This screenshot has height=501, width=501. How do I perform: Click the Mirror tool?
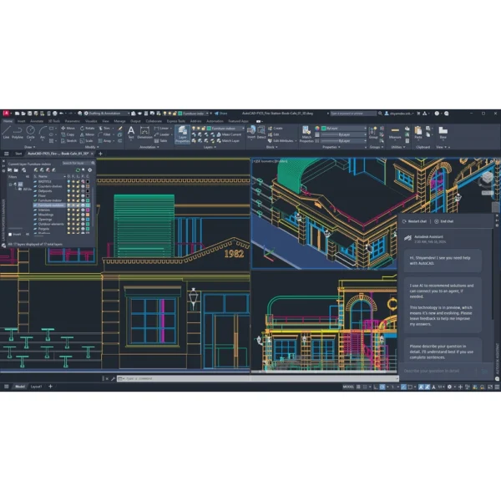tap(87, 134)
